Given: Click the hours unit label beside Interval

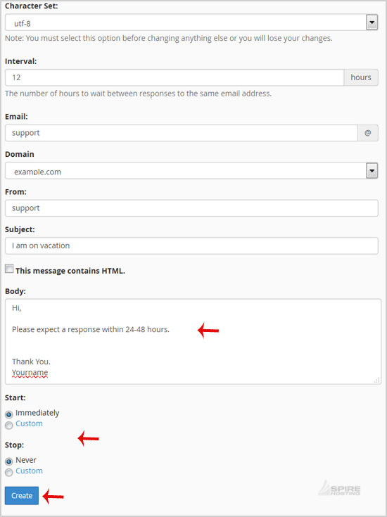Looking at the screenshot, I should pos(361,77).
